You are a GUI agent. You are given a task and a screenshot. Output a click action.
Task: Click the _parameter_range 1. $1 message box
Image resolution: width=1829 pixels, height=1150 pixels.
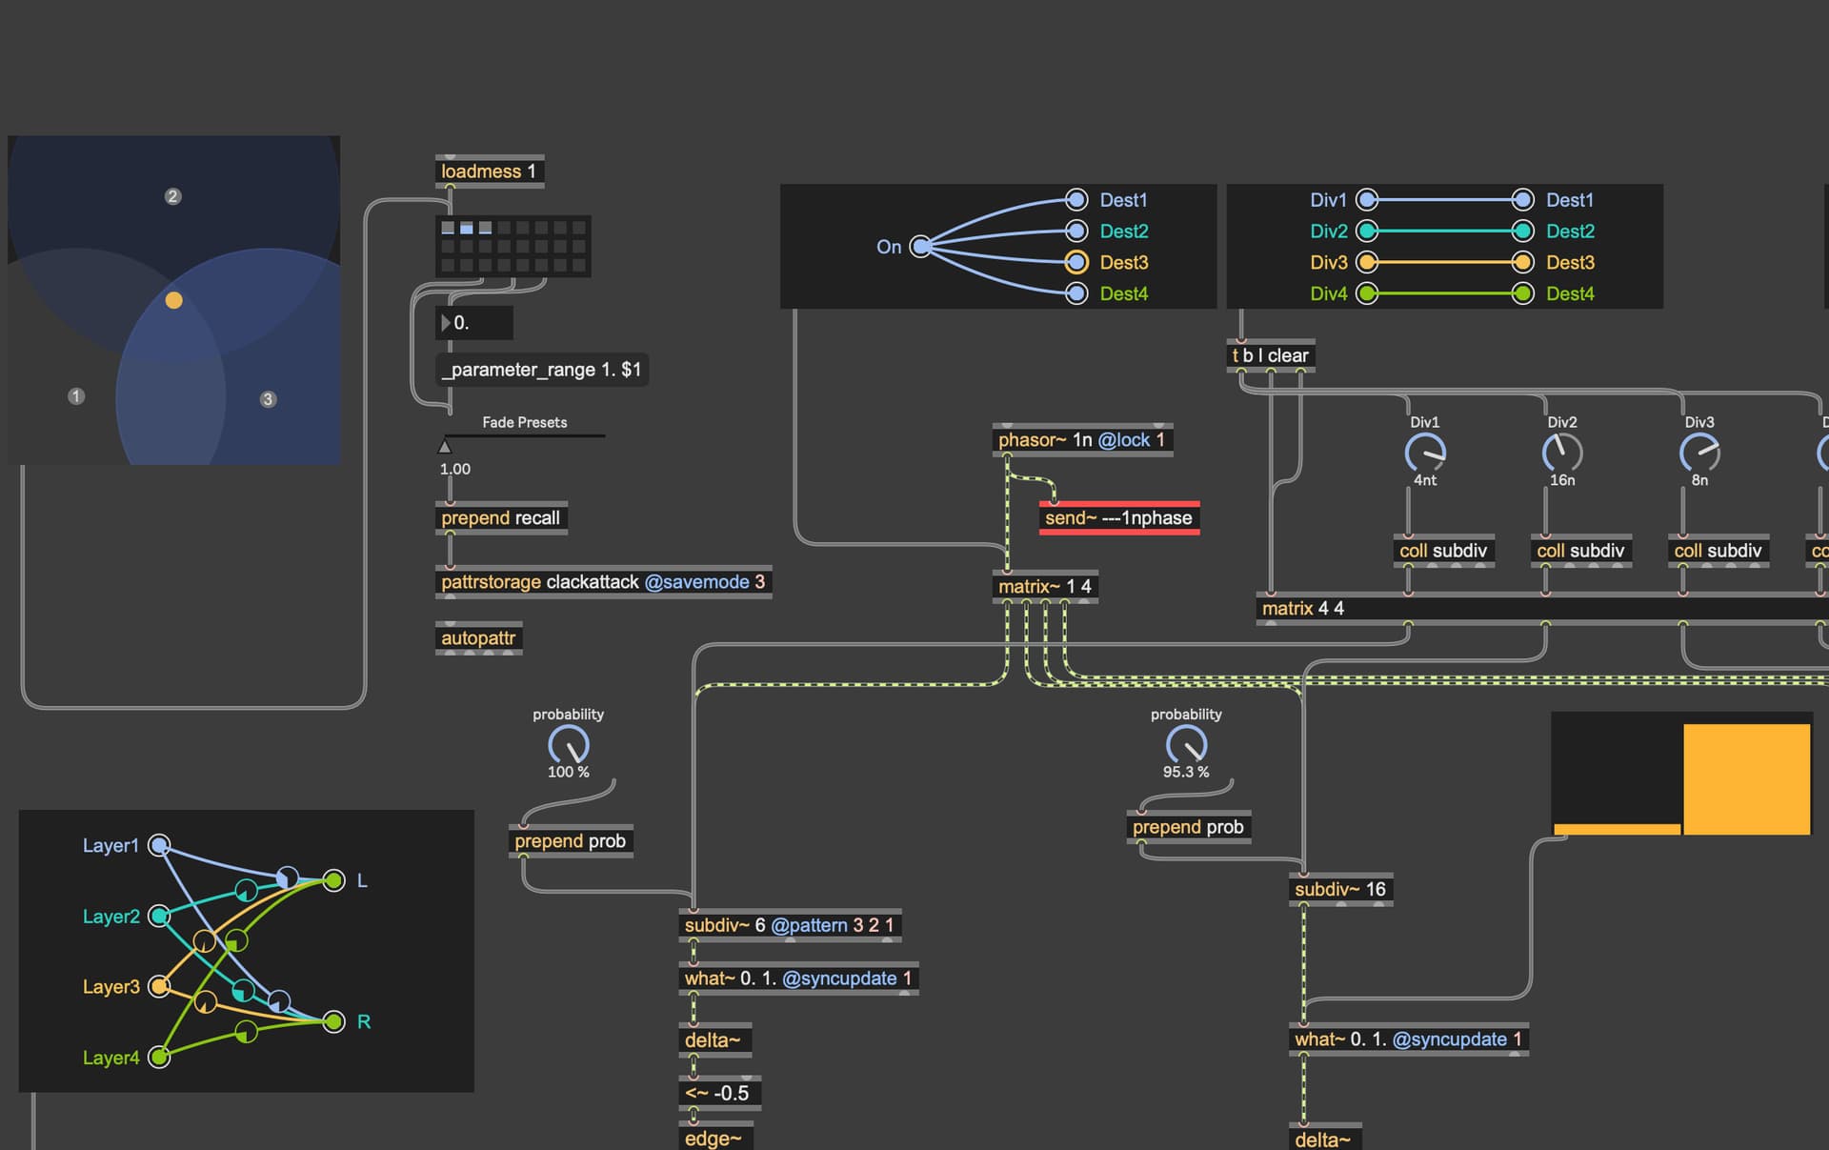[542, 370]
